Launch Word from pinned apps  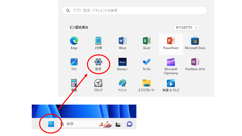123,43
